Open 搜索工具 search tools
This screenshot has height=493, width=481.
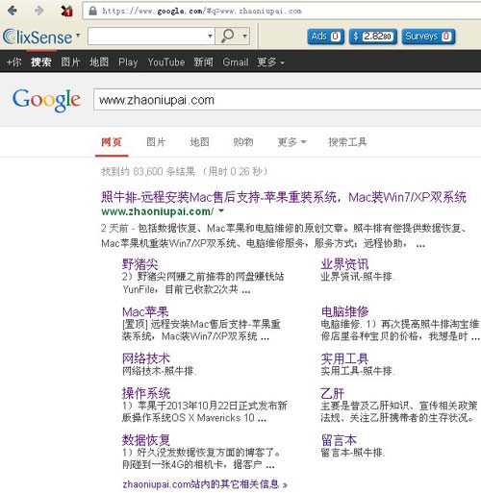[x=347, y=141]
